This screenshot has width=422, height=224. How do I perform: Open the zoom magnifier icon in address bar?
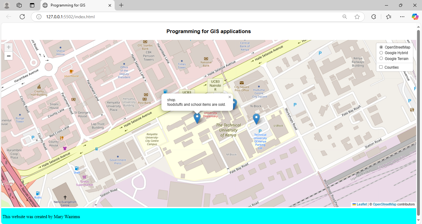(345, 17)
